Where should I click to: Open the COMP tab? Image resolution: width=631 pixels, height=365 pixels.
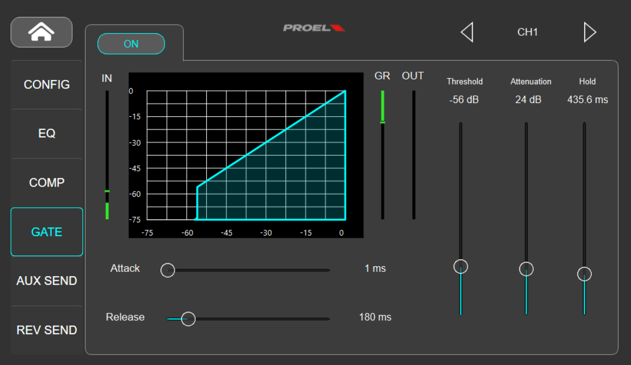(47, 182)
